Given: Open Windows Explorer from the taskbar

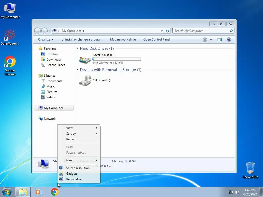Looking at the screenshot, I should point(23,192).
